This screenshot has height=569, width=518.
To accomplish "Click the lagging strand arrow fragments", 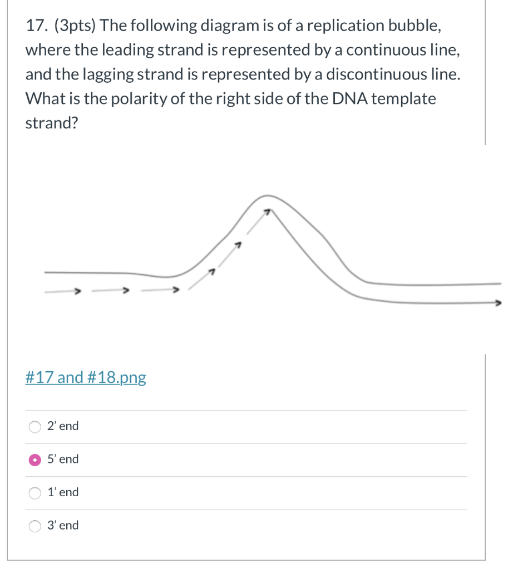I will tap(234, 244).
